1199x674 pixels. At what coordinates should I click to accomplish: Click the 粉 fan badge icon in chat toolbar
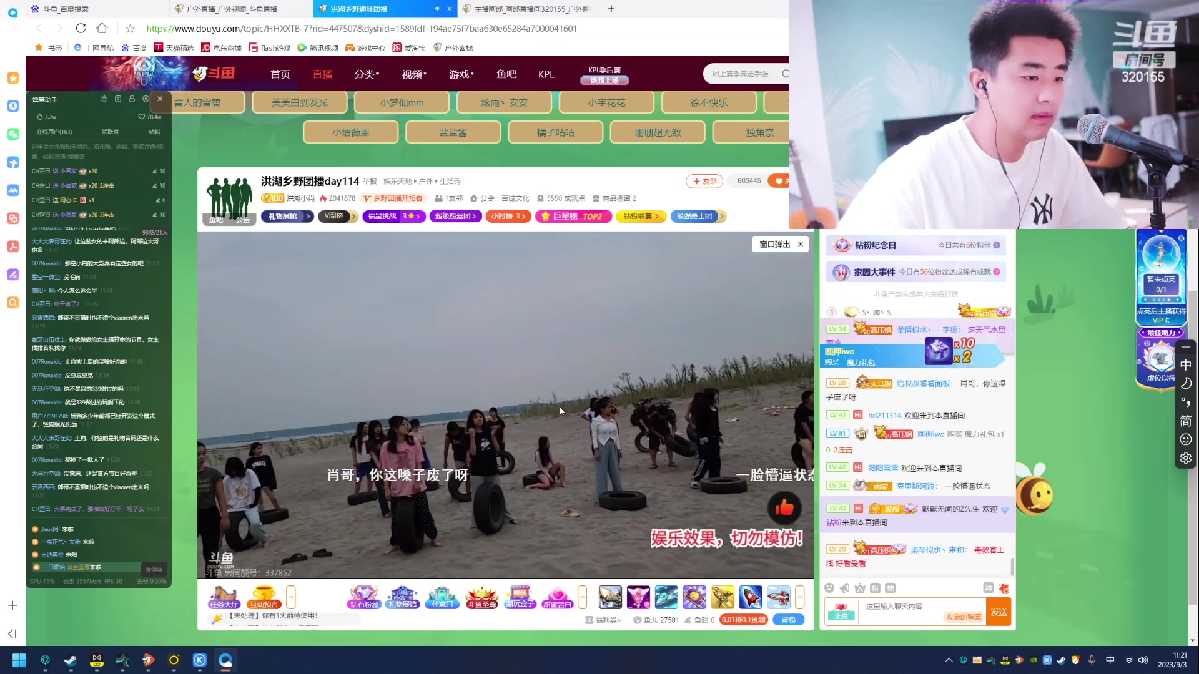(875, 588)
